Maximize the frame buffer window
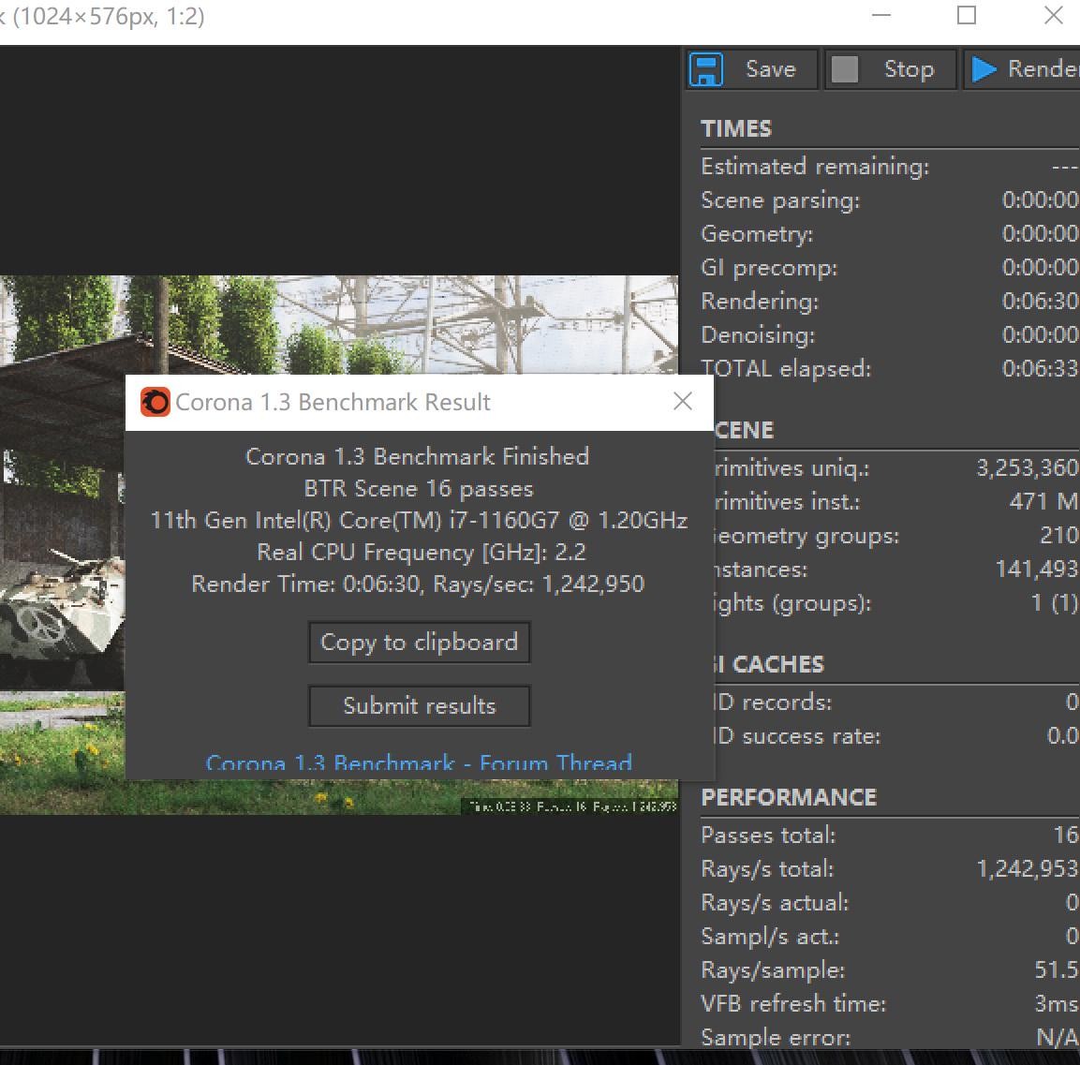 tap(967, 16)
